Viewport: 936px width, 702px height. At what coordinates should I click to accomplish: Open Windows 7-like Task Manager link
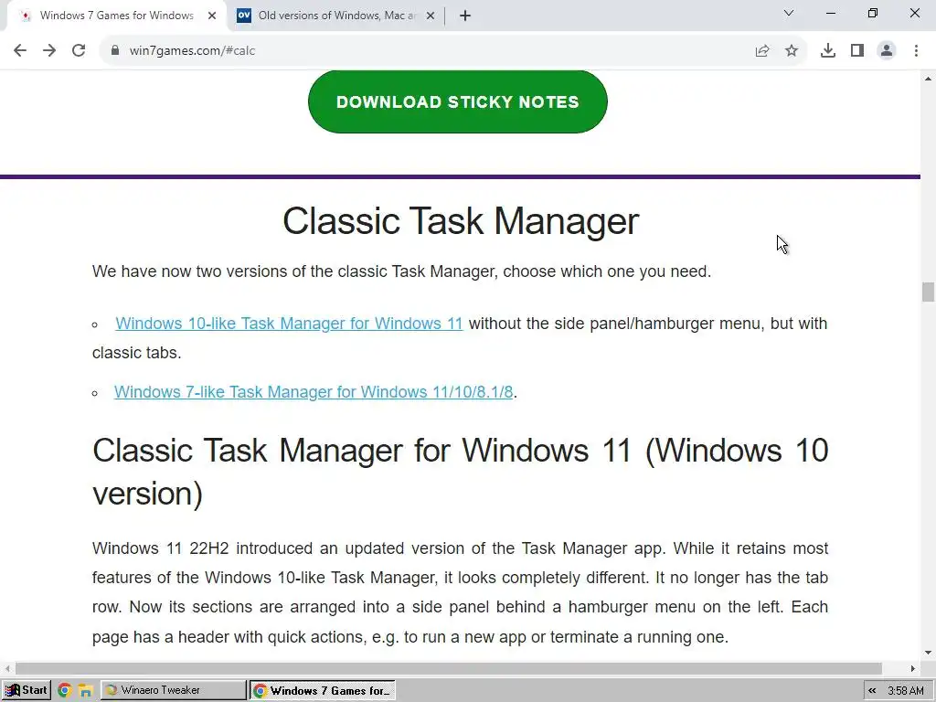point(314,392)
